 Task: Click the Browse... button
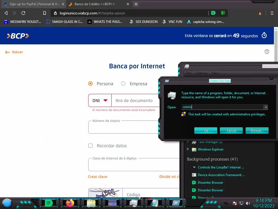[x=257, y=130]
